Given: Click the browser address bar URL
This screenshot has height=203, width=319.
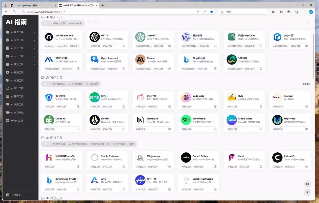Looking at the screenshot, I should click(46, 12).
